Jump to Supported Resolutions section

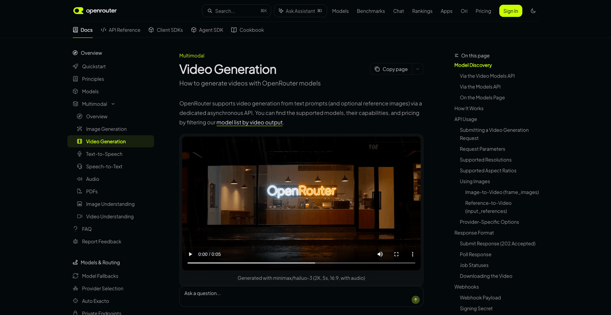(485, 160)
